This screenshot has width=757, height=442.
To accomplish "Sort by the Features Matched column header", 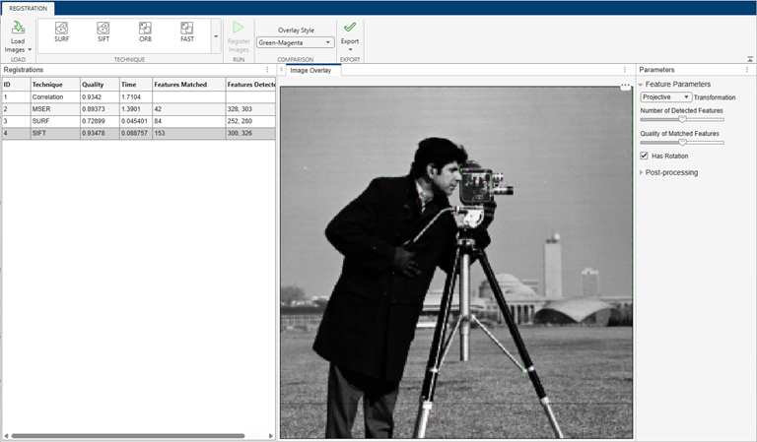I will click(x=188, y=85).
